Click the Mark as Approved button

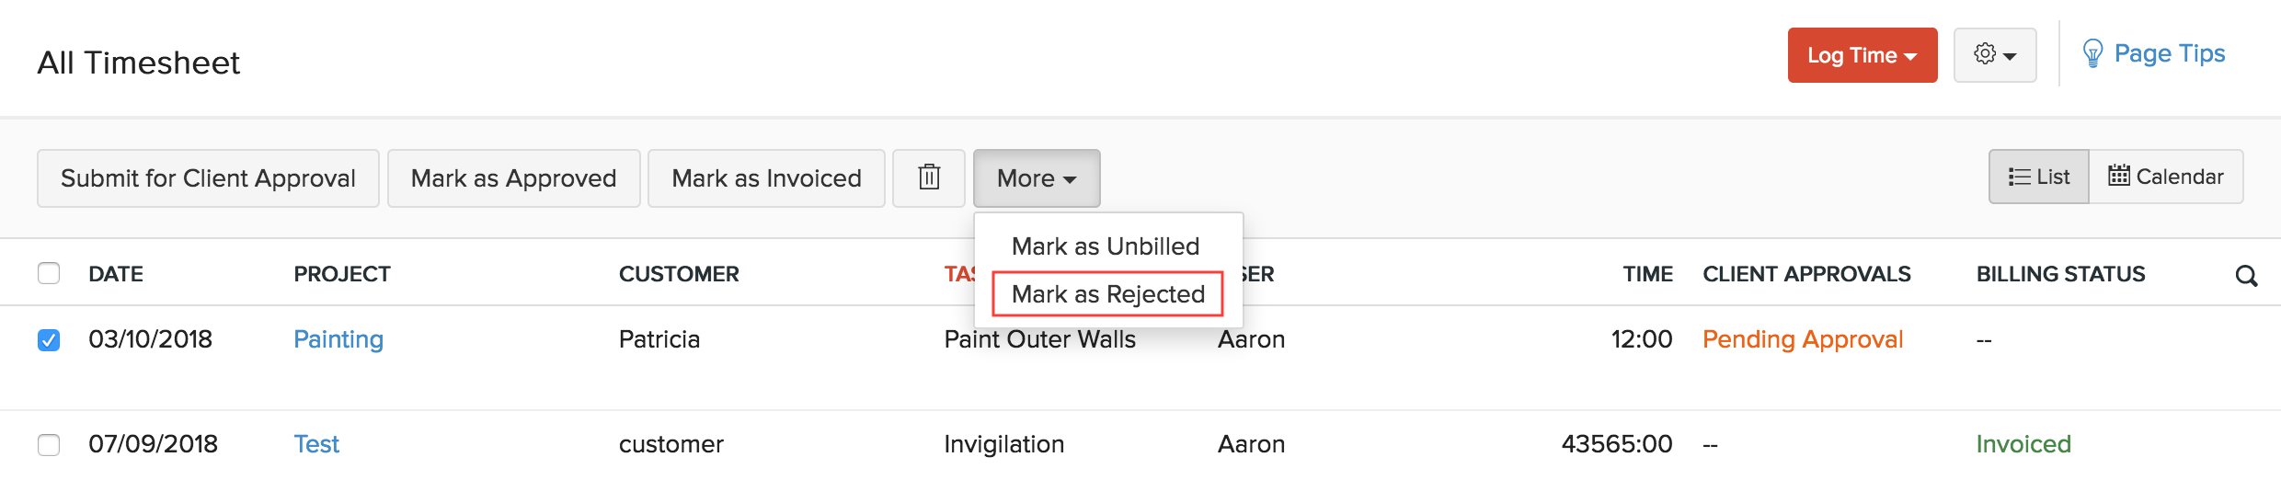(513, 177)
